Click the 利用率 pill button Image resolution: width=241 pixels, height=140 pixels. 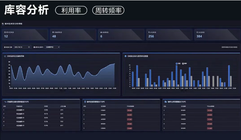[71, 10]
